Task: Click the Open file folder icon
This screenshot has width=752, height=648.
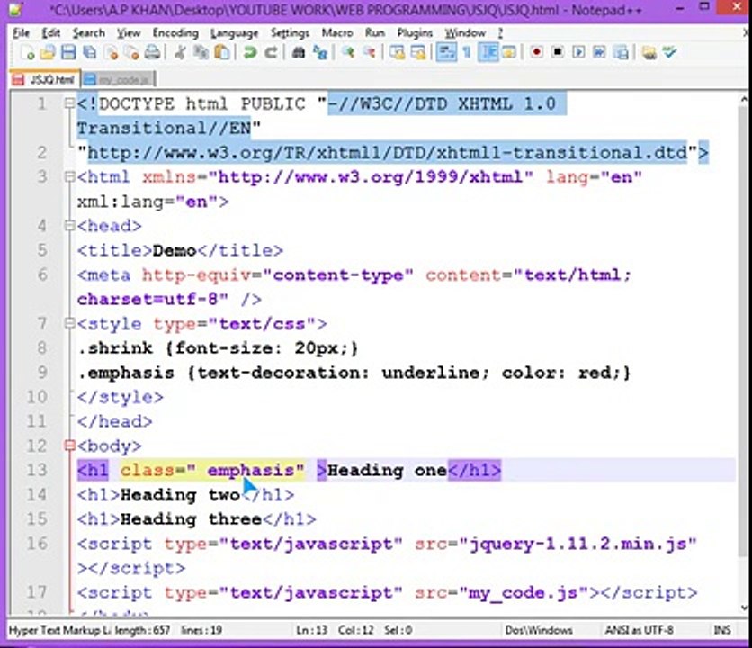Action: pyautogui.click(x=48, y=52)
